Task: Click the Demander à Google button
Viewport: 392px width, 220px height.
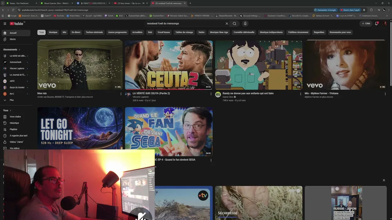Action: coord(326,10)
